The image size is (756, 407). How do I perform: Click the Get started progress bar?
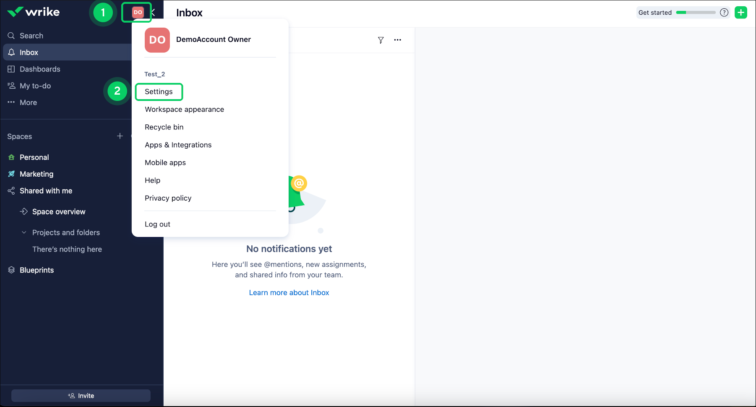click(696, 13)
